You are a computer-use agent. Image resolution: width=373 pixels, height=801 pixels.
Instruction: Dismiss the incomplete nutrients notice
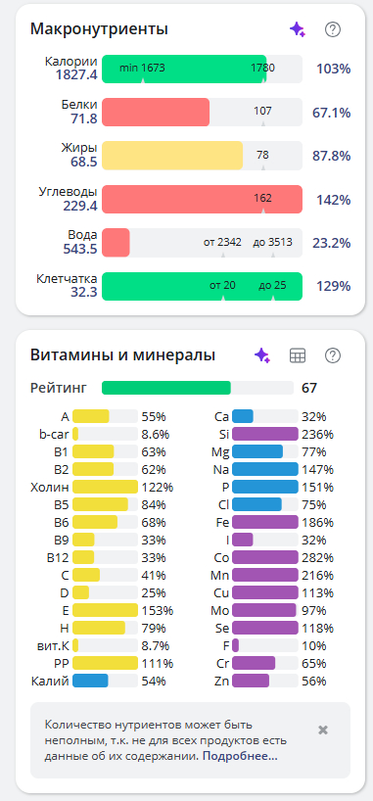pyautogui.click(x=323, y=730)
